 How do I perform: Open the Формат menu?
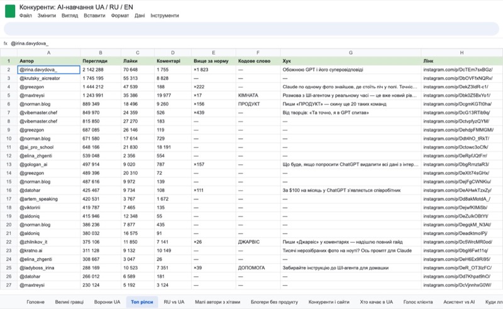point(119,15)
